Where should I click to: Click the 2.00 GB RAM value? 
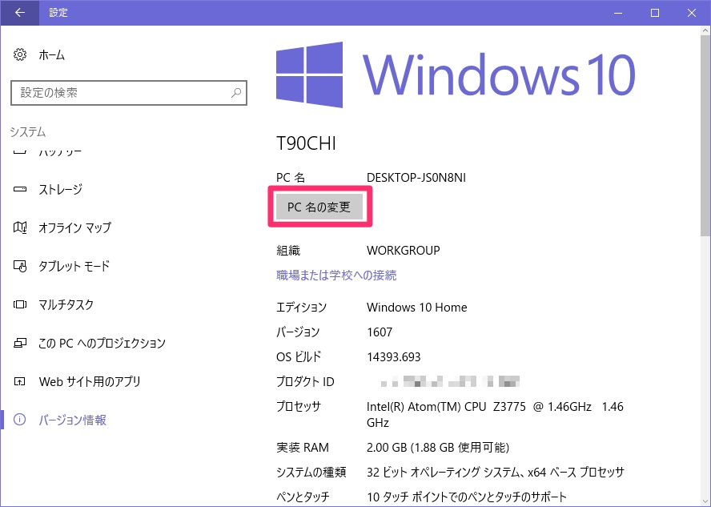pos(438,448)
